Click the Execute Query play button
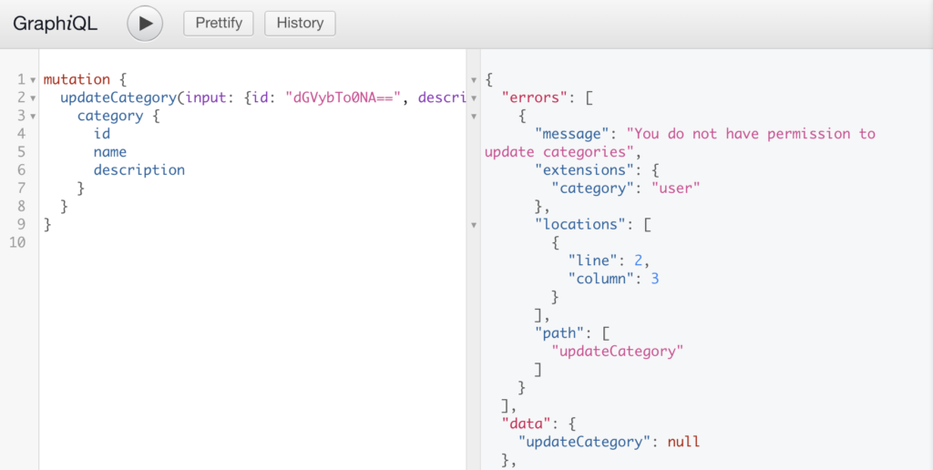The width and height of the screenshot is (933, 470). (145, 24)
